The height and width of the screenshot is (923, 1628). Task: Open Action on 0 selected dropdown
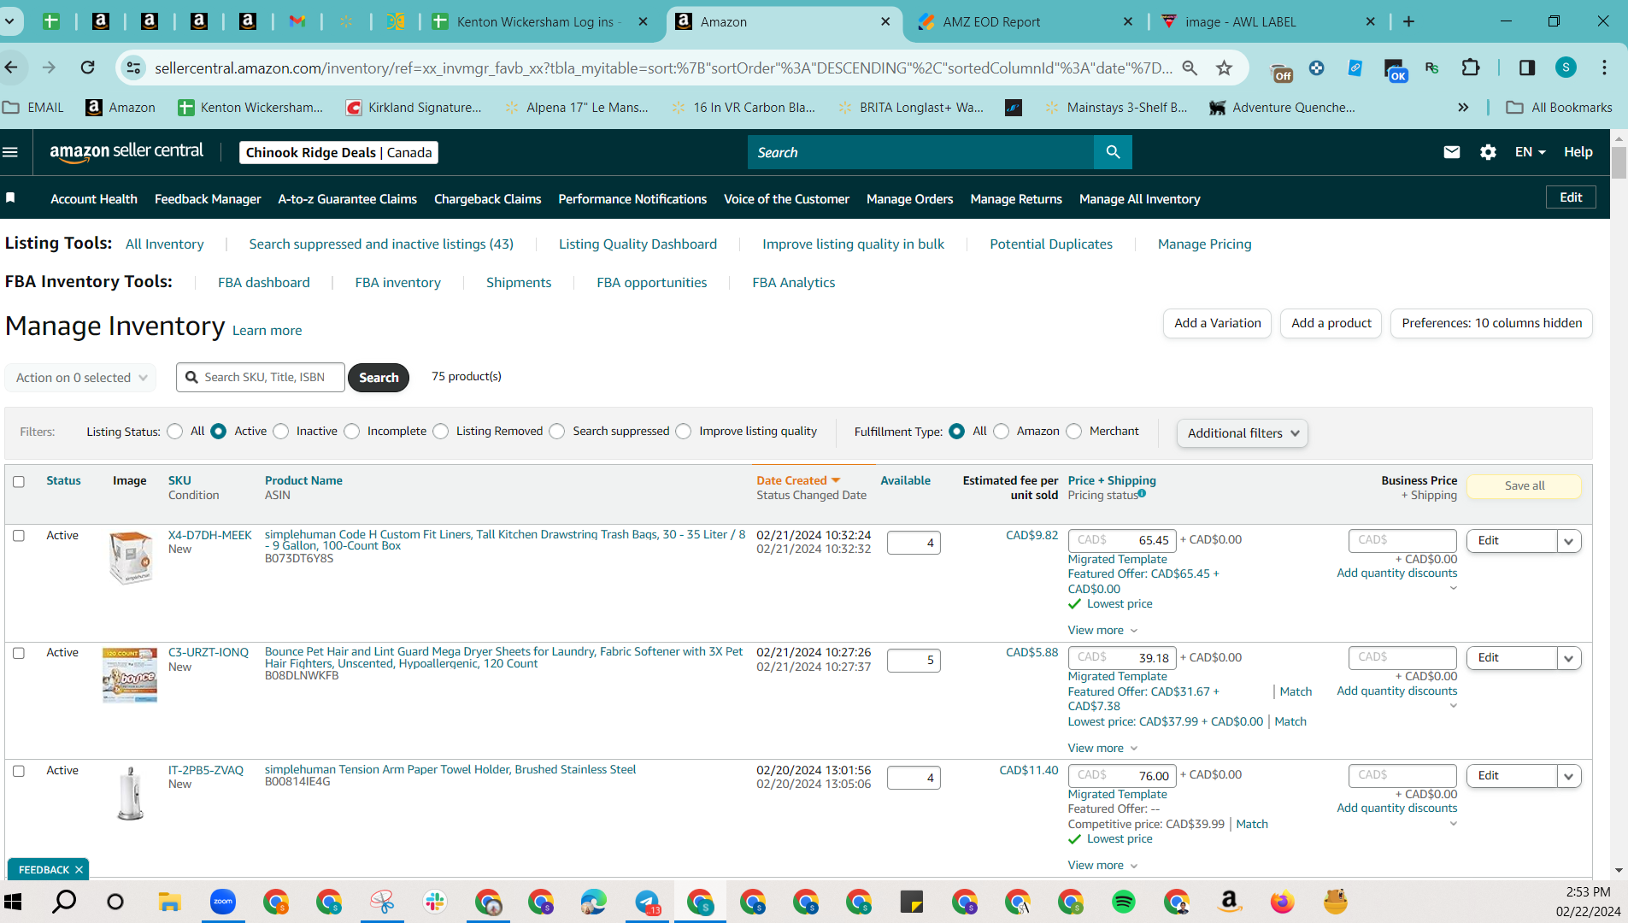tap(81, 378)
